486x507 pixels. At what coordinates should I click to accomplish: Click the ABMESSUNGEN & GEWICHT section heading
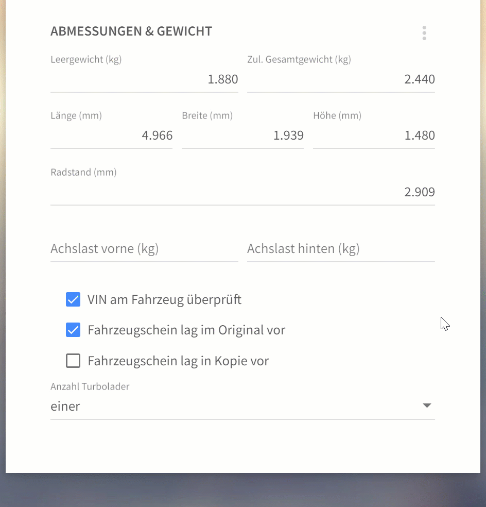tap(131, 31)
